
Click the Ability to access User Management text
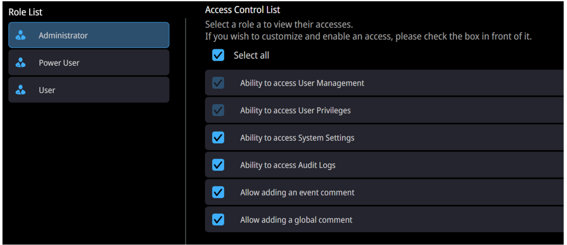tap(302, 83)
